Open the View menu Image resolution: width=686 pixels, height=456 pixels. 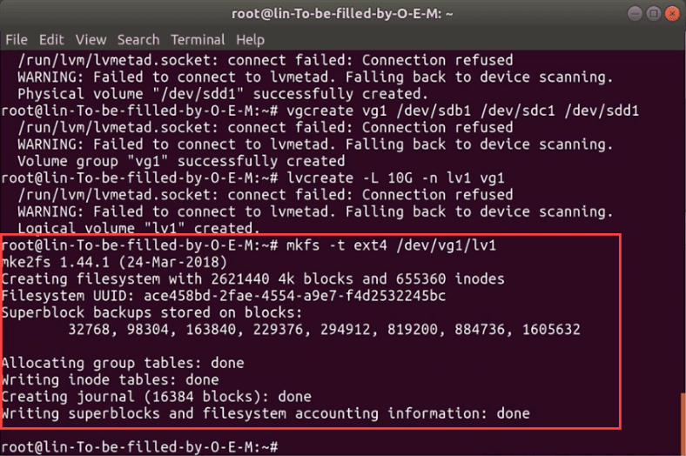tap(91, 40)
